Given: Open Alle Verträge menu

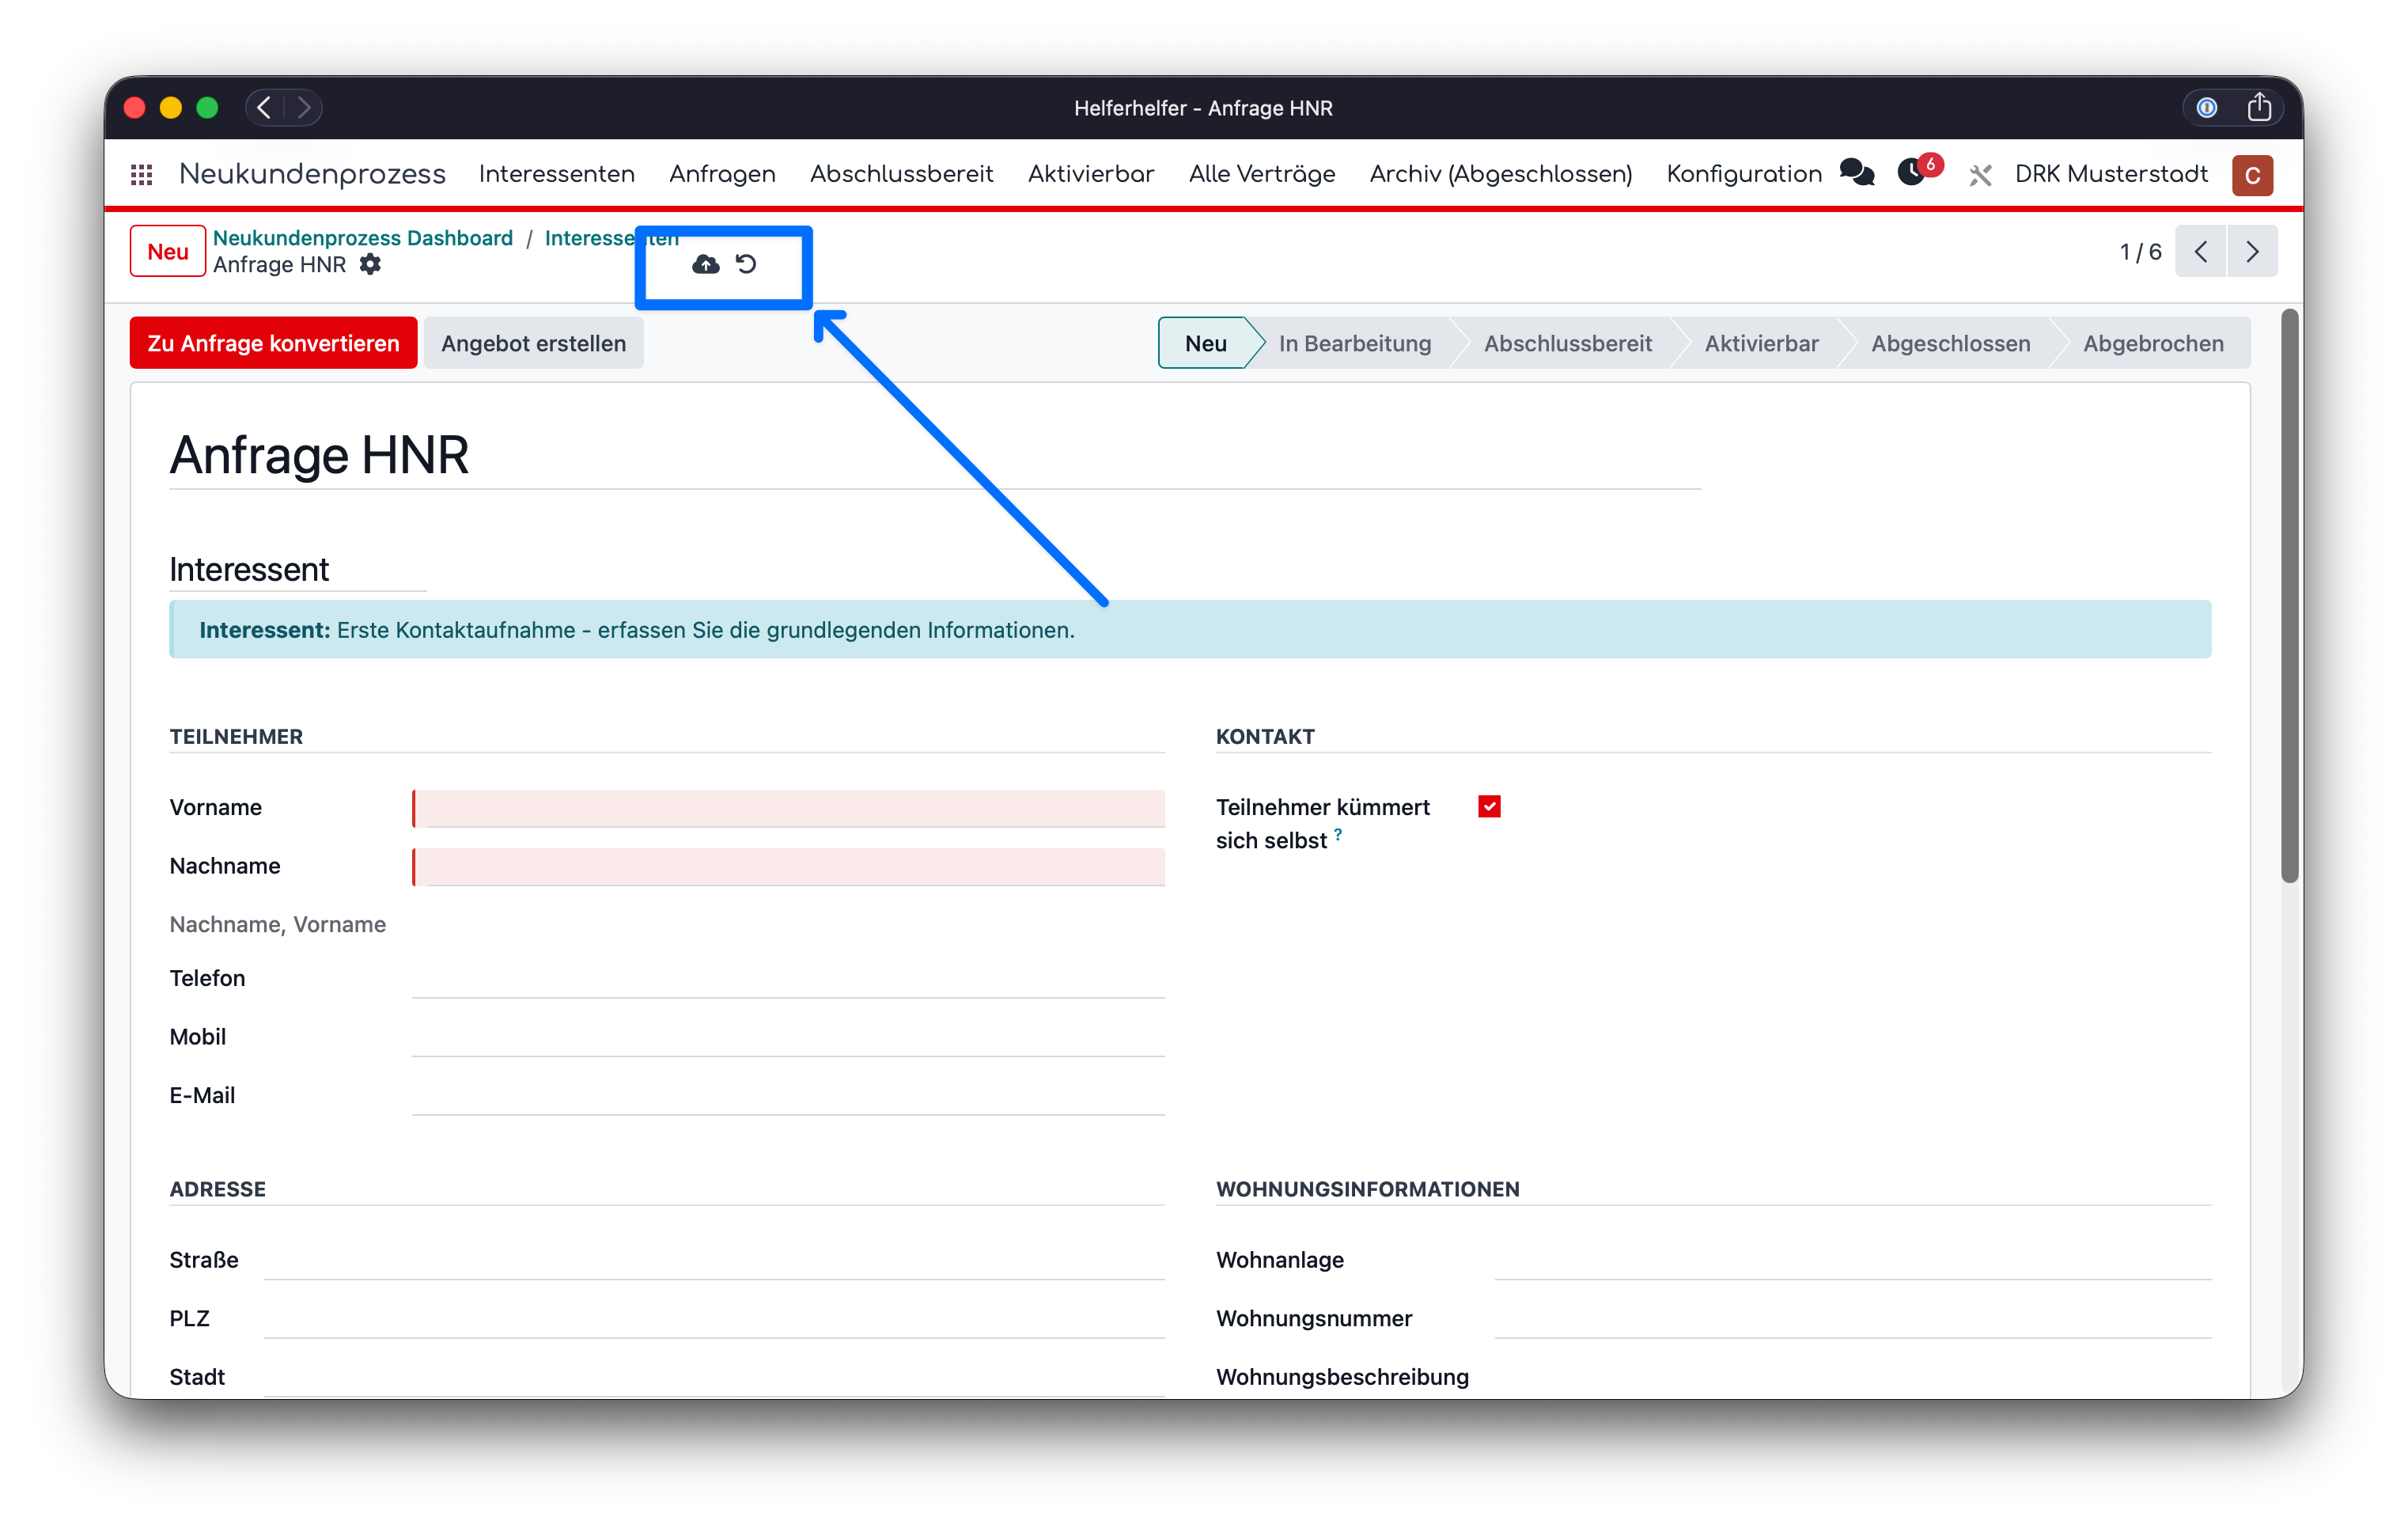Looking at the screenshot, I should pyautogui.click(x=1262, y=174).
